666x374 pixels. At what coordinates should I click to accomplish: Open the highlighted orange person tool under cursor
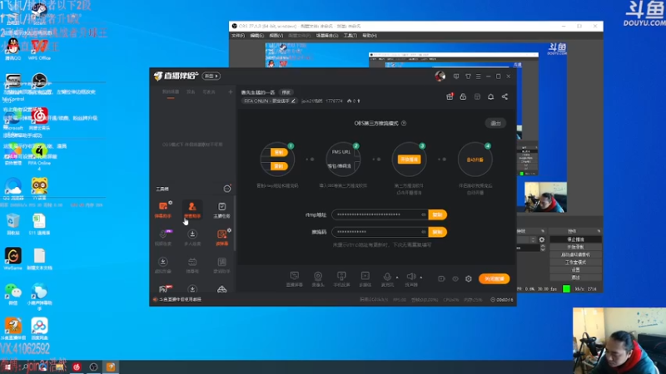[x=192, y=209]
